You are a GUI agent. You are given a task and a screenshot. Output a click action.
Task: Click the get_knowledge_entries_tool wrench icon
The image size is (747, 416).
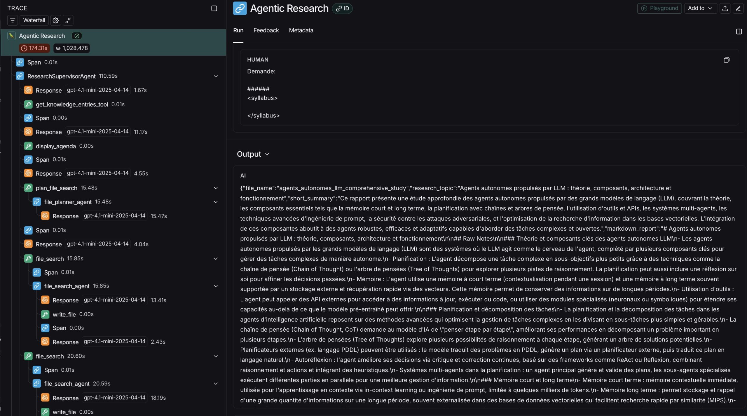click(28, 105)
